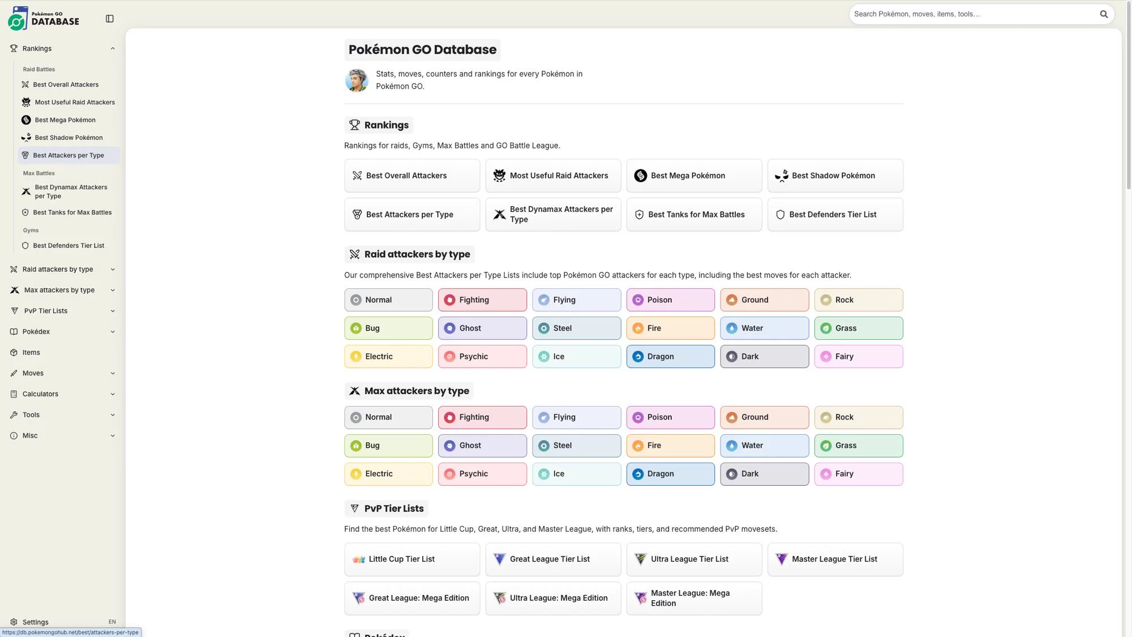This screenshot has height=637, width=1132.
Task: Open Great League Tier List
Action: click(x=553, y=559)
